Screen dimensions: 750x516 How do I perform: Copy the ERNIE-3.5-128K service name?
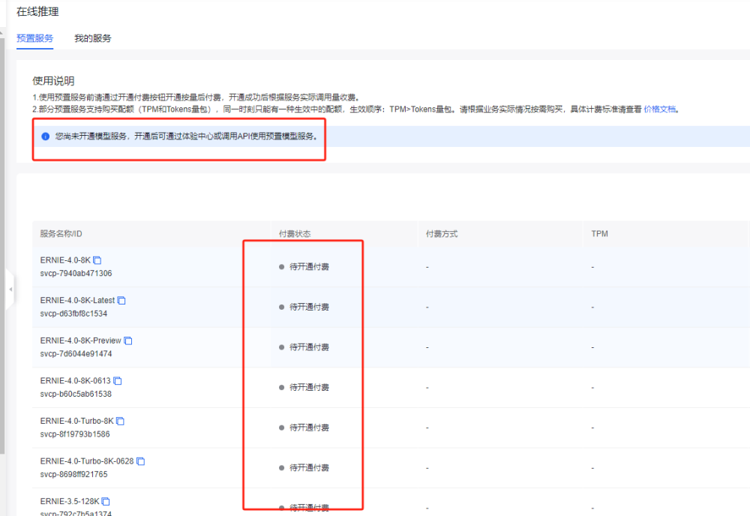pyautogui.click(x=106, y=501)
